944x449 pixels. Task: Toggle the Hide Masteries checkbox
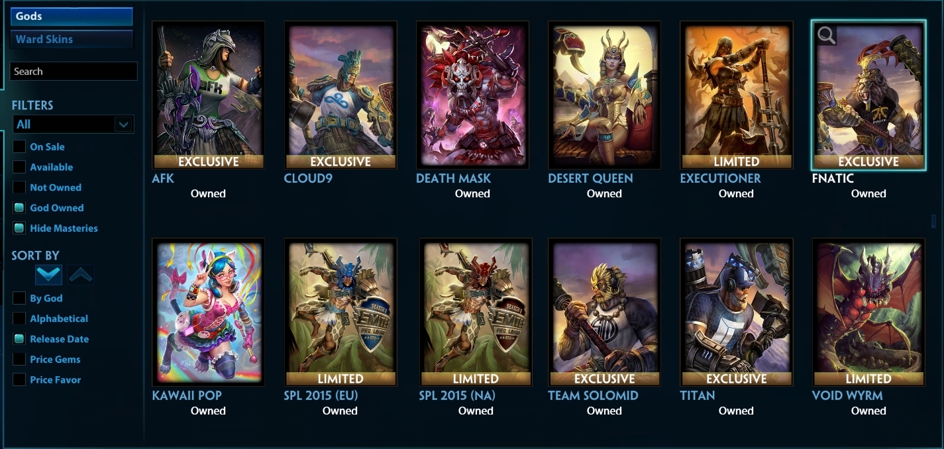click(x=20, y=228)
